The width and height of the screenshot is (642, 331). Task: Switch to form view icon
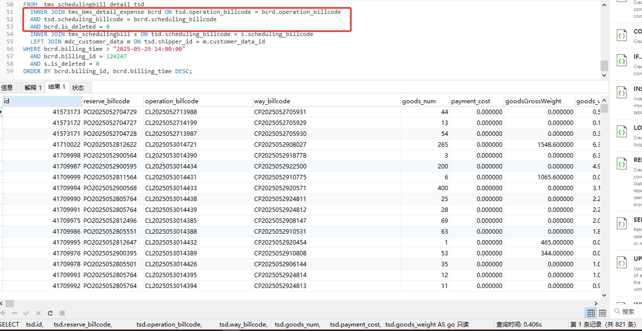tap(602, 313)
